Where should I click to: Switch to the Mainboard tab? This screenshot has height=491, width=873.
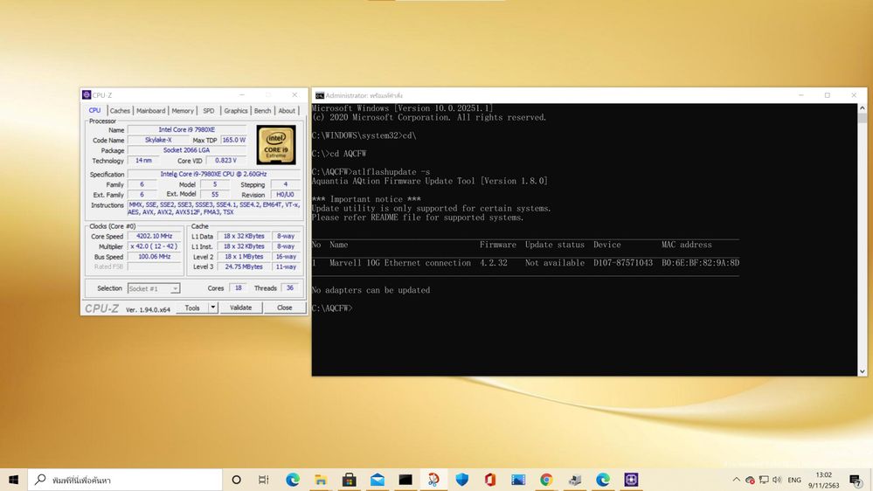point(151,111)
